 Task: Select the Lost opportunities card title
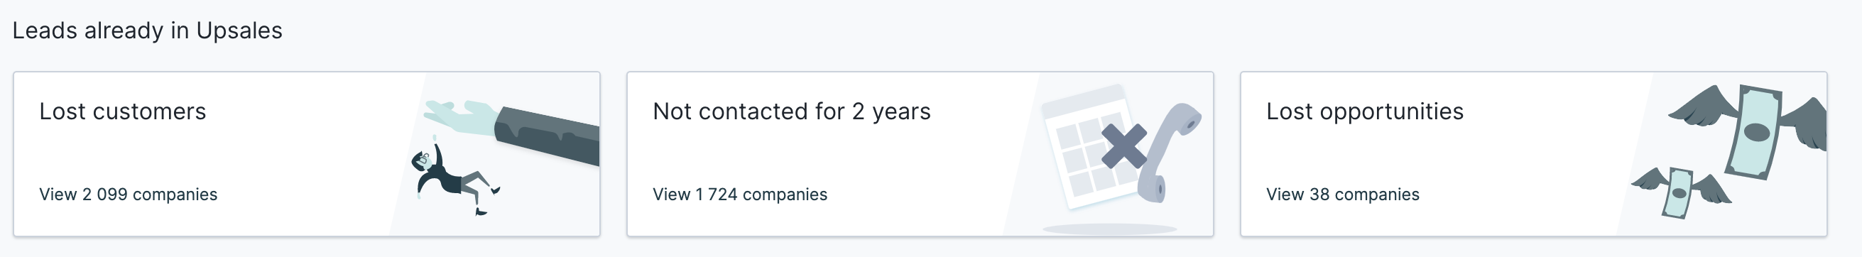pyautogui.click(x=1365, y=111)
